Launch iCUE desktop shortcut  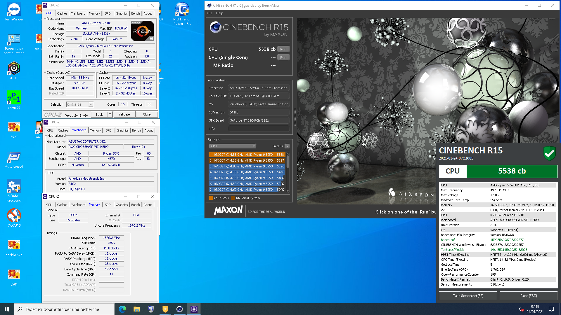[x=14, y=71]
